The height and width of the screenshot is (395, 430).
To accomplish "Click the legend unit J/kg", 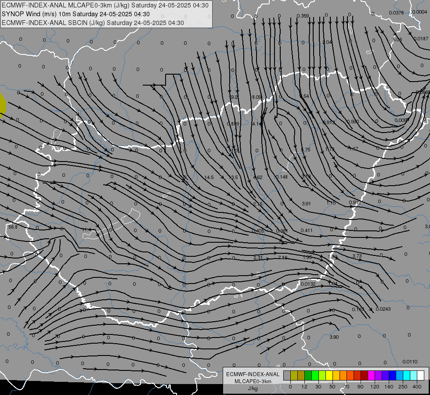I will [253, 388].
